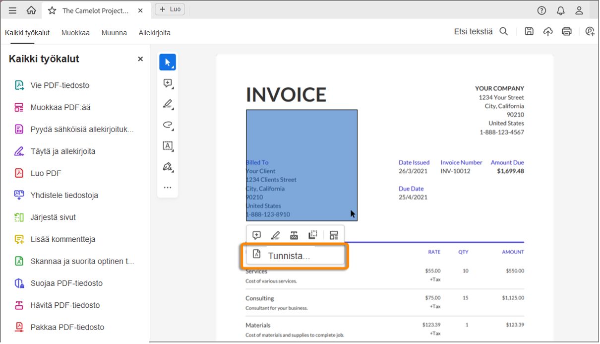Click the Luo new tab button
600x344 pixels.
click(170, 9)
